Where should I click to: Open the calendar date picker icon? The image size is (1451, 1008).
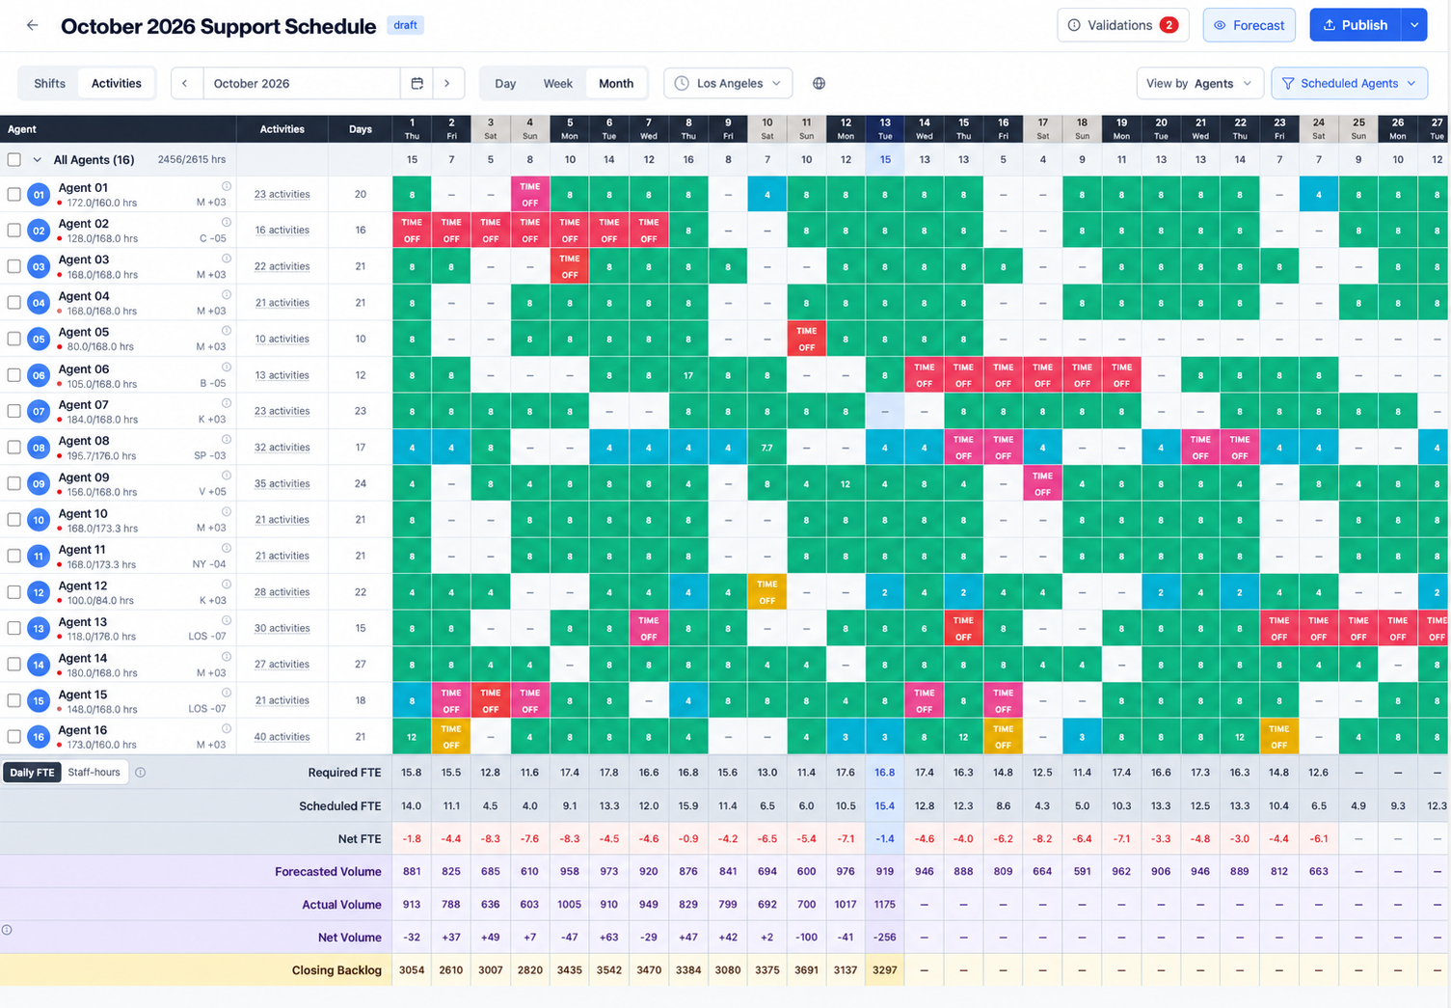[x=416, y=84]
